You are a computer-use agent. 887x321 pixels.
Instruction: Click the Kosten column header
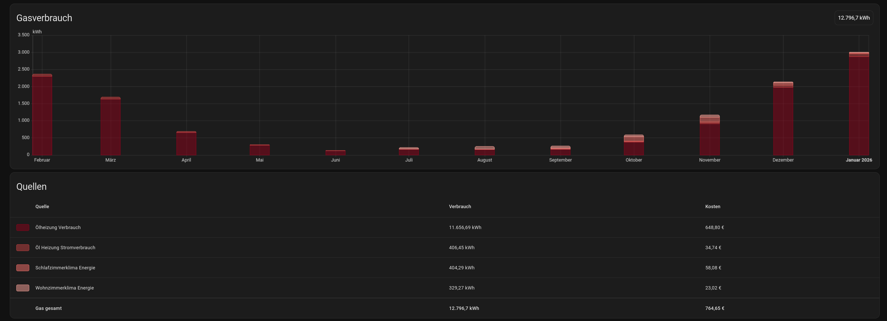pyautogui.click(x=712, y=207)
